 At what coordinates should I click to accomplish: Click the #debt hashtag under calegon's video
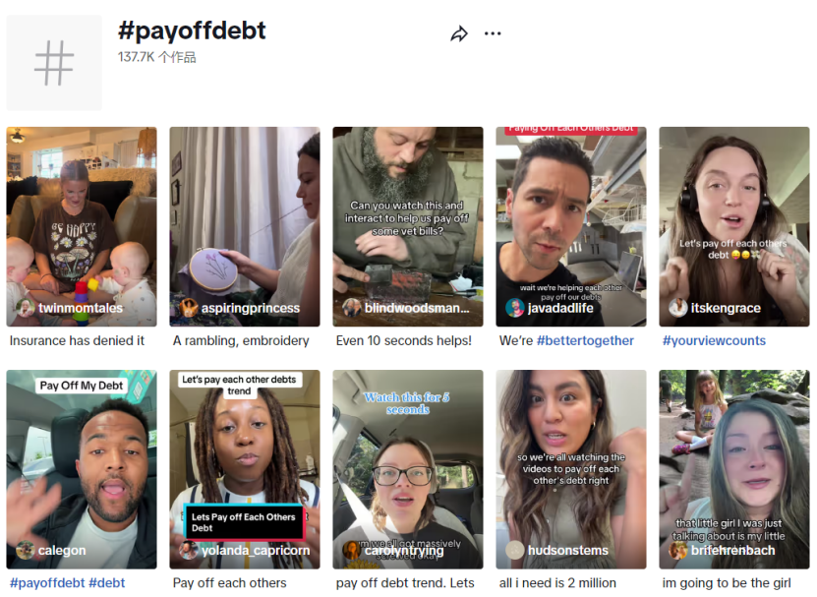107,583
